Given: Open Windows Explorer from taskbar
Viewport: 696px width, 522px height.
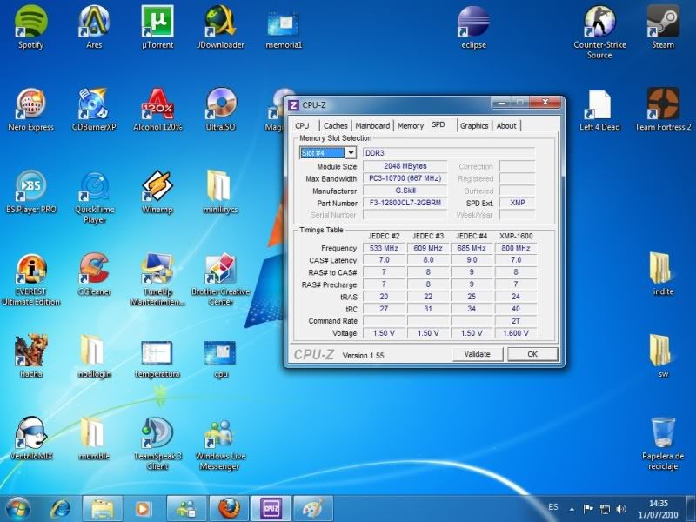Looking at the screenshot, I should 102,509.
